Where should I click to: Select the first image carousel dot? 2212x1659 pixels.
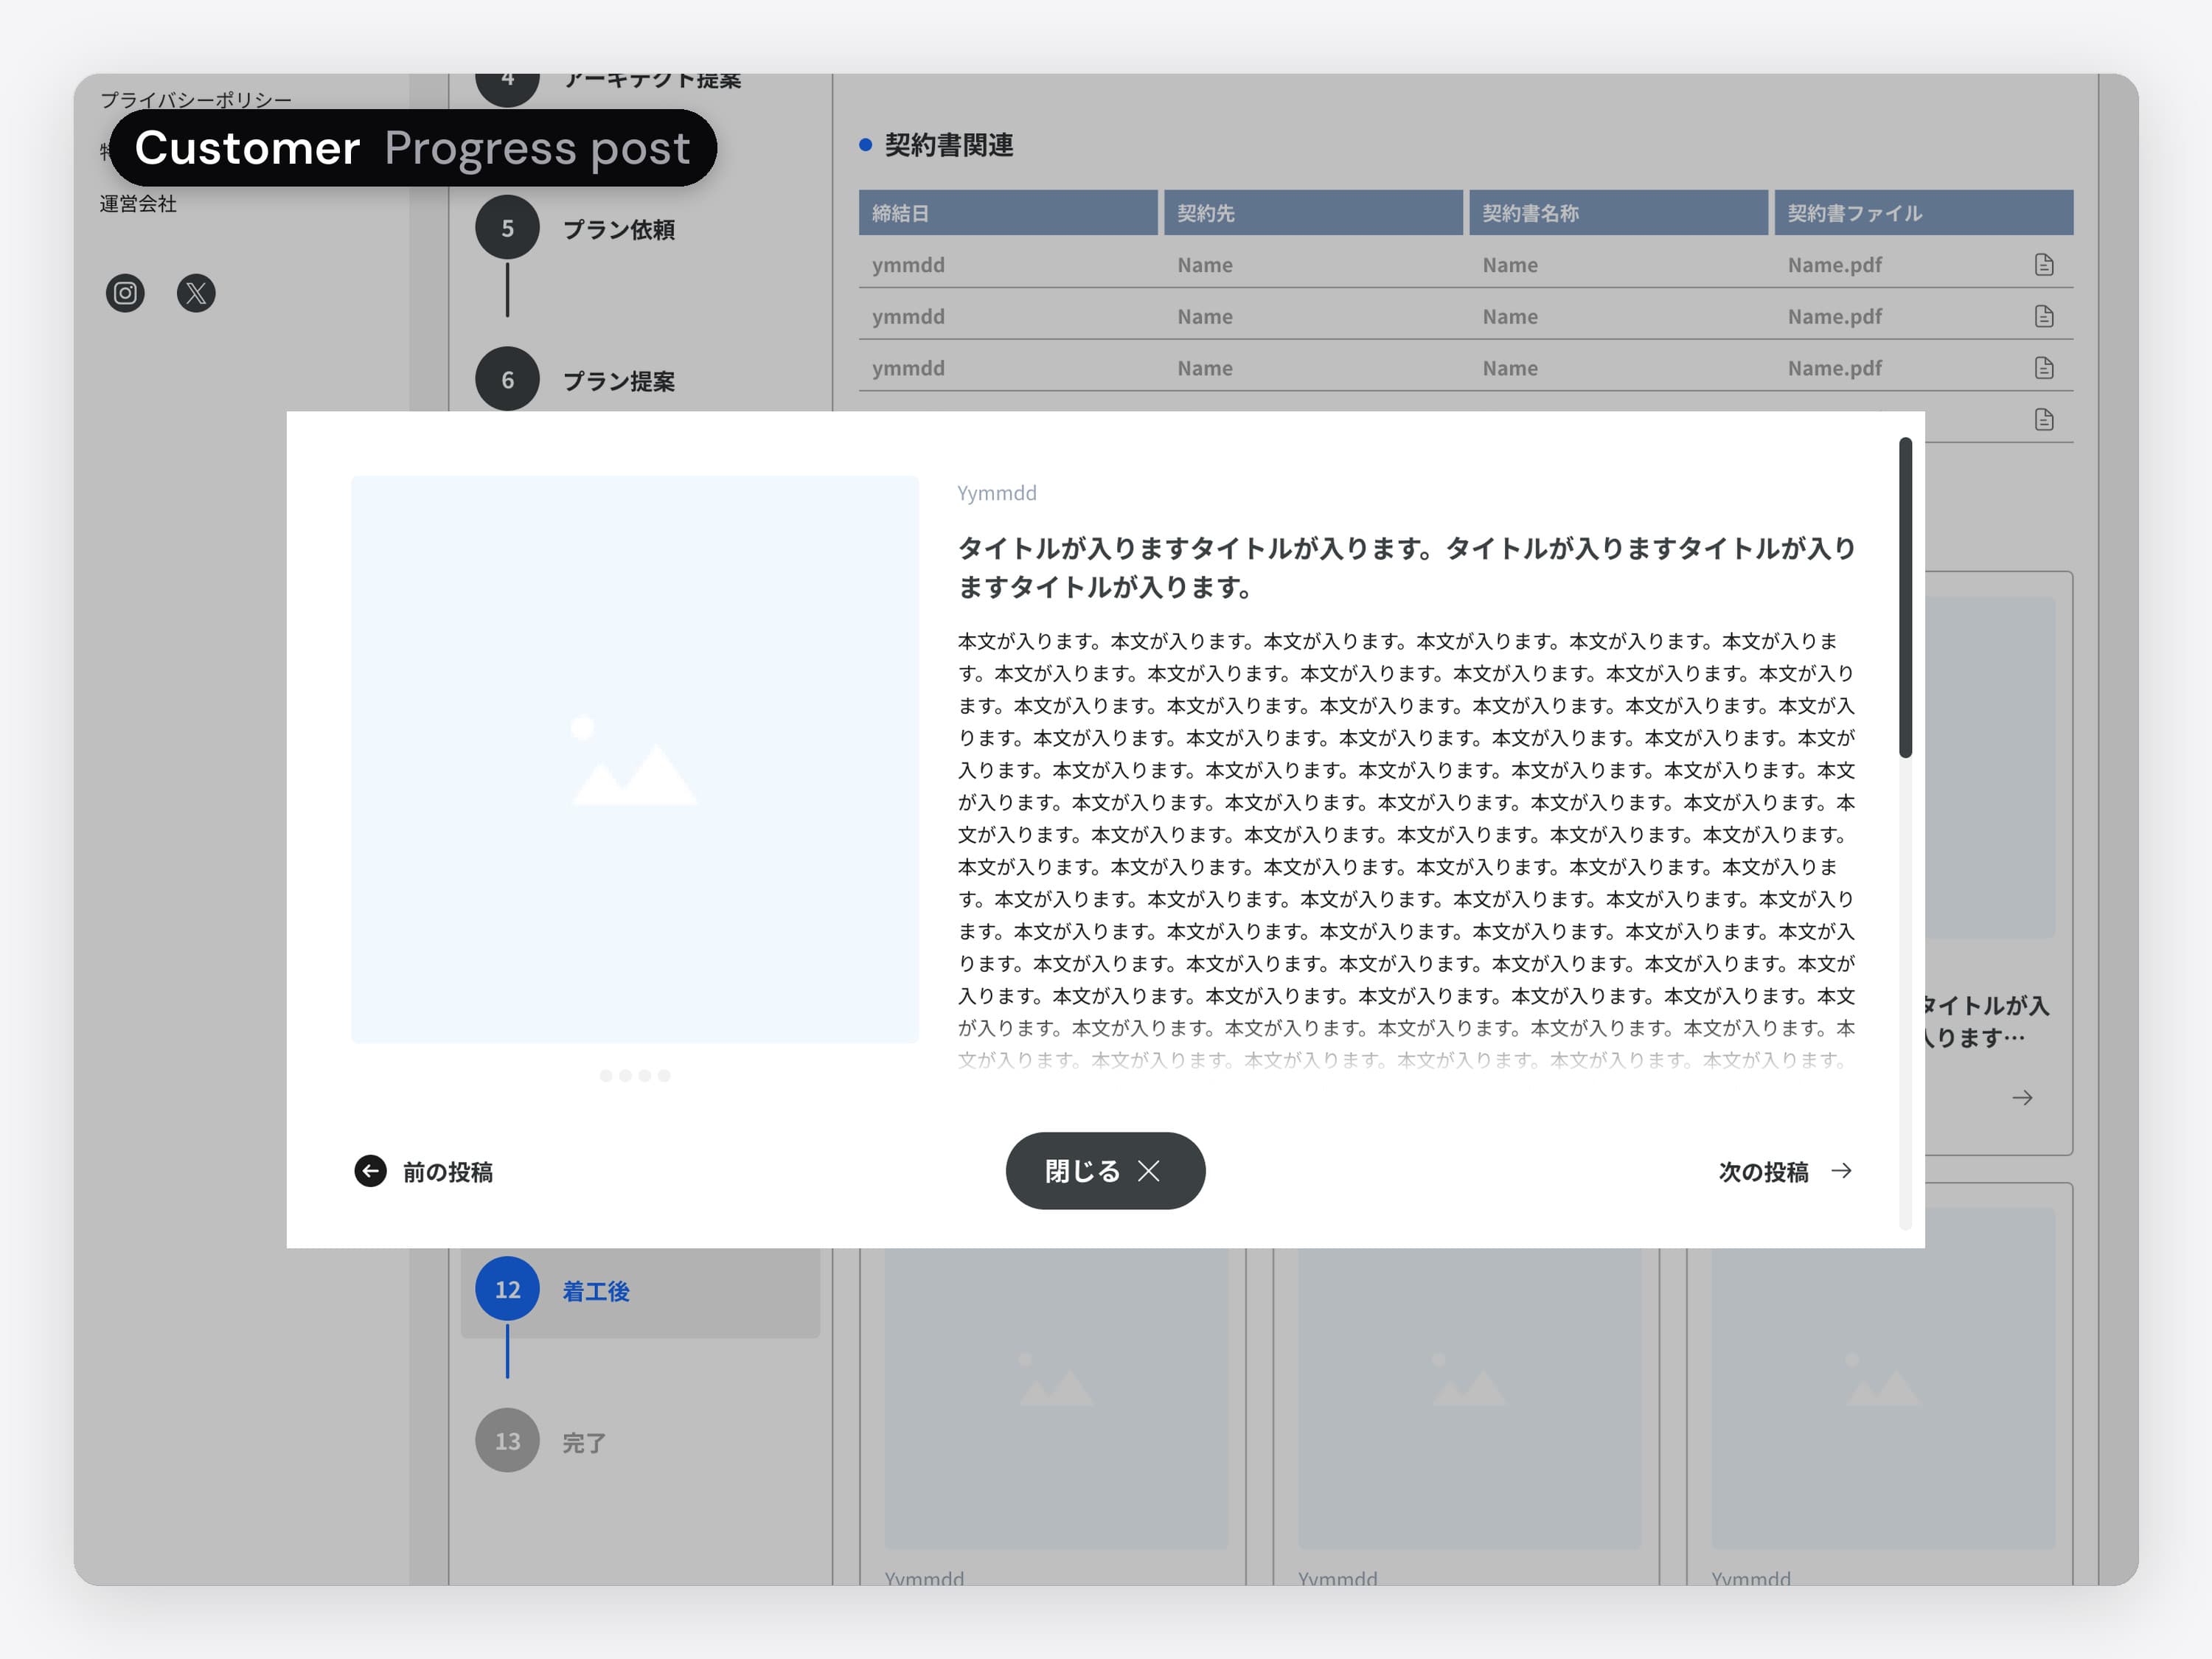click(x=606, y=1076)
